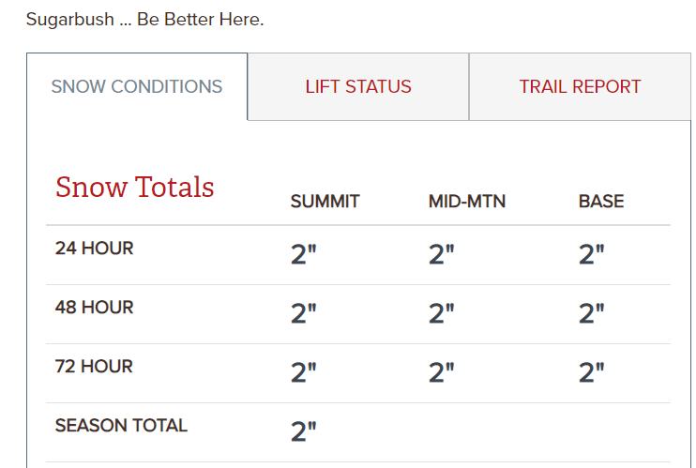Click the Snow Totals heading
The height and width of the screenshot is (468, 696).
135,188
